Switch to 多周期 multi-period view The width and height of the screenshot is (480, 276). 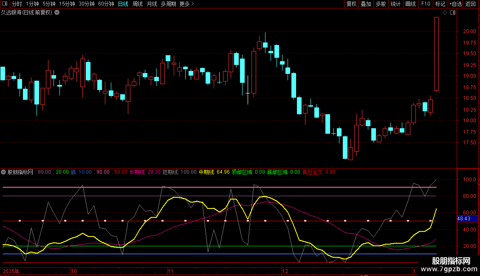point(168,4)
